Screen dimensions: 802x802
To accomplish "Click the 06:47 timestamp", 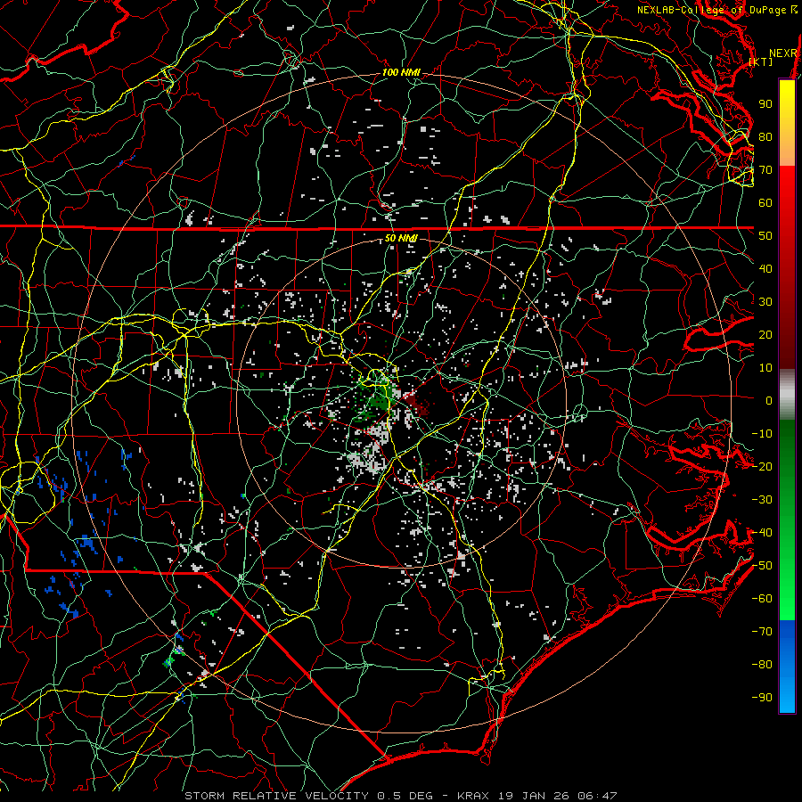I will pyautogui.click(x=599, y=796).
